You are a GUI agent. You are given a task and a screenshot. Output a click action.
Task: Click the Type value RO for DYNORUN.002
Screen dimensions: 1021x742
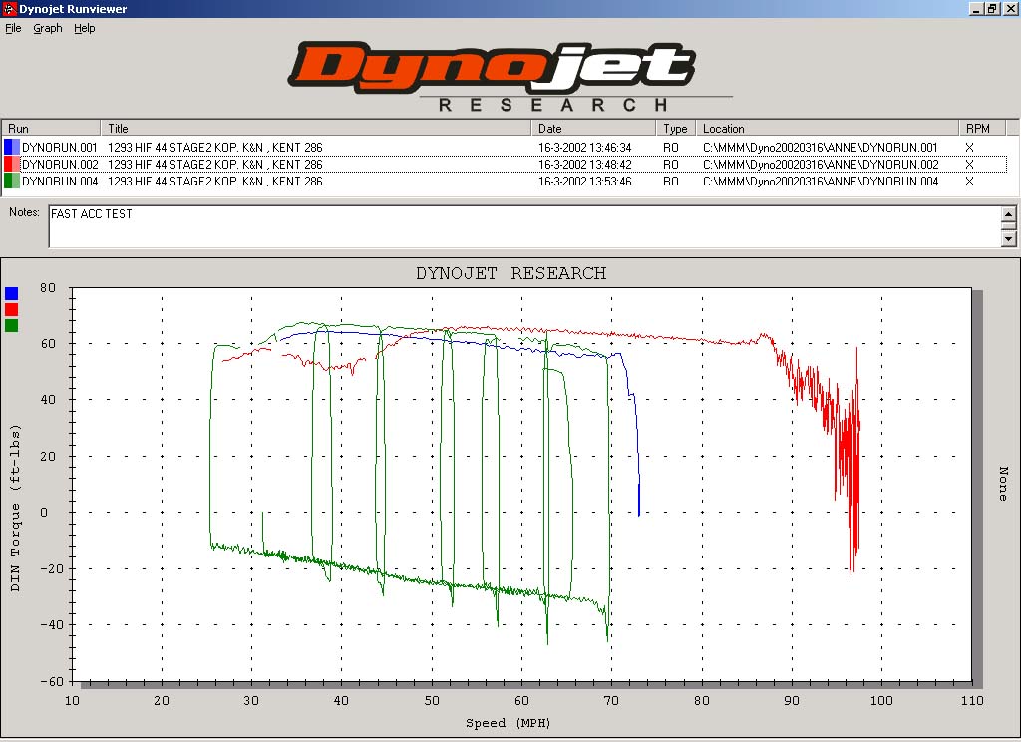click(671, 165)
